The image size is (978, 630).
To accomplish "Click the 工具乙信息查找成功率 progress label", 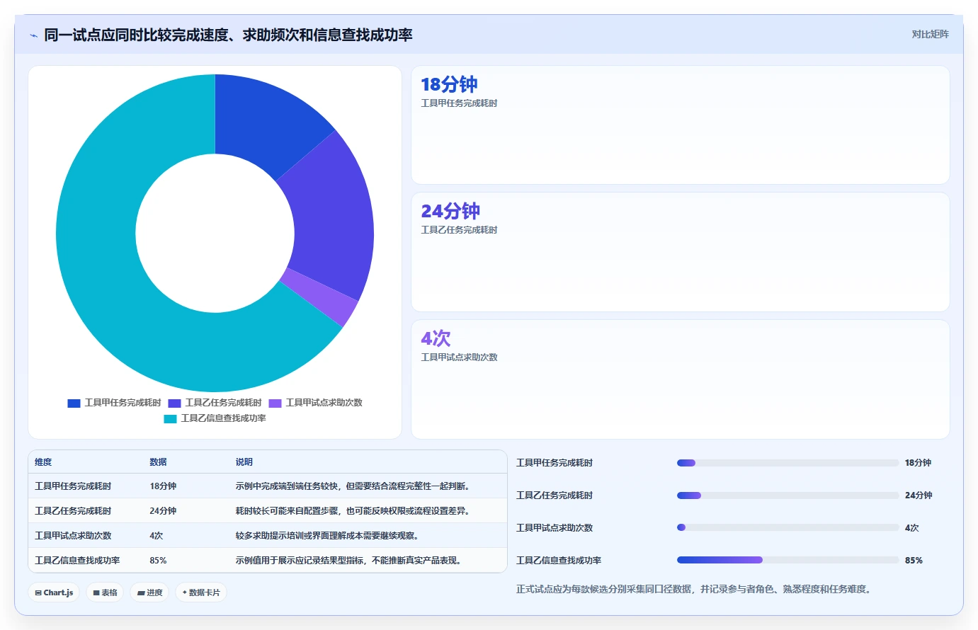I will 559,561.
